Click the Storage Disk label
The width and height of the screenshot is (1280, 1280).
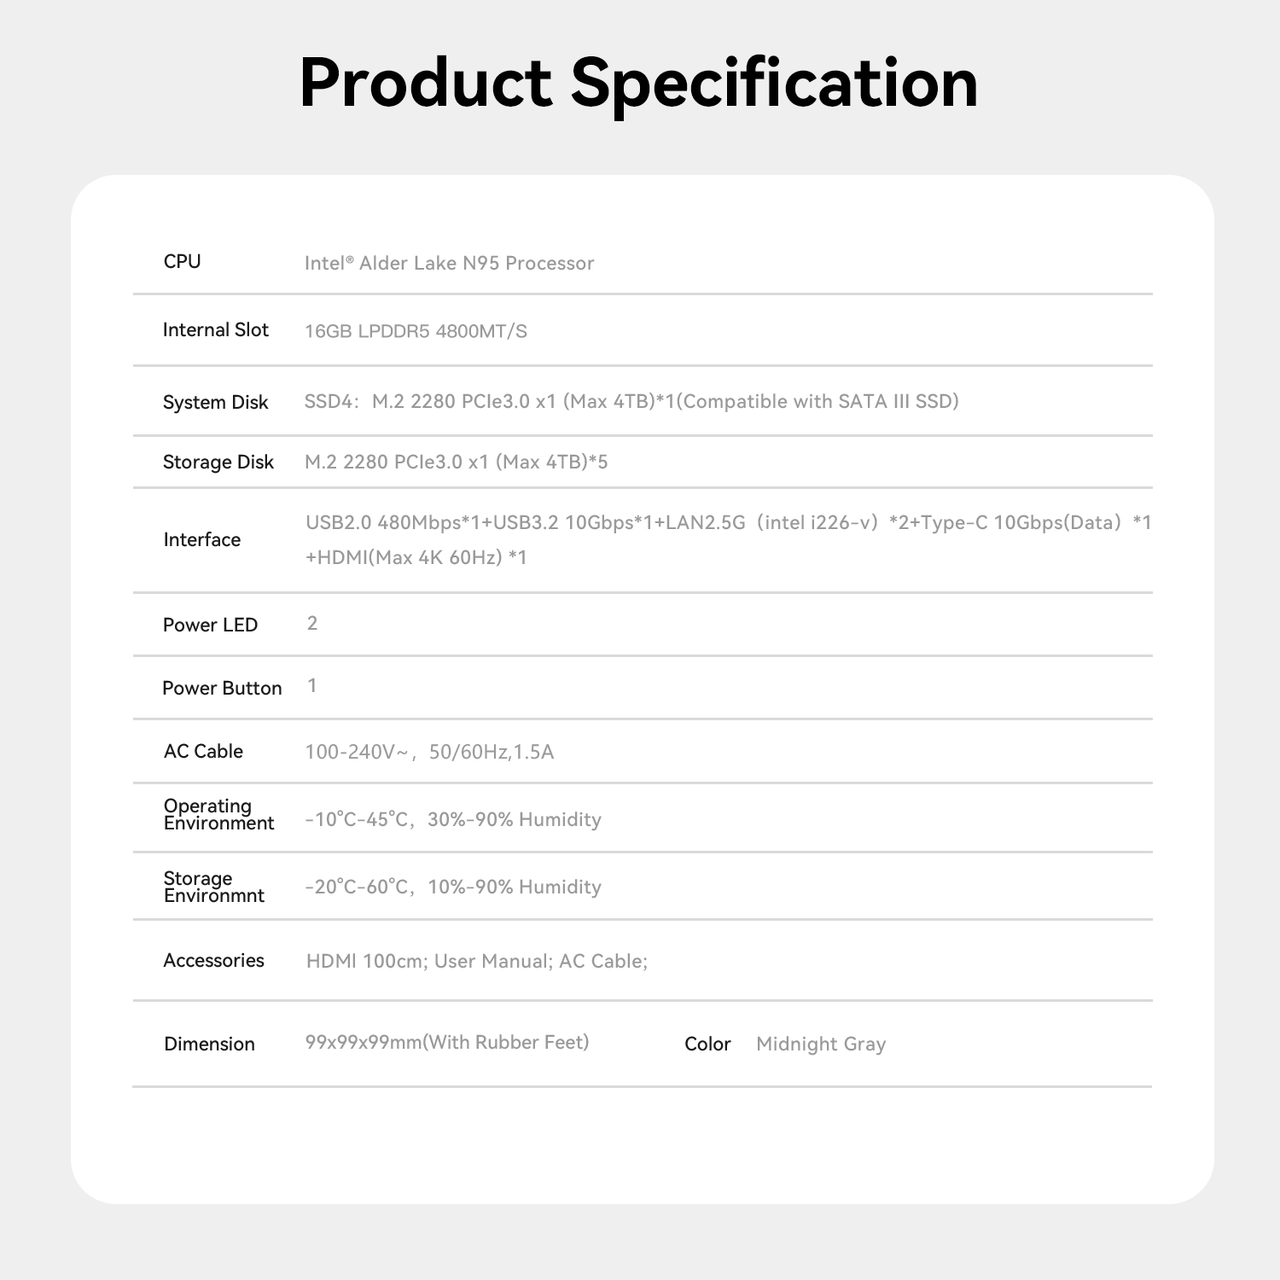coord(218,462)
